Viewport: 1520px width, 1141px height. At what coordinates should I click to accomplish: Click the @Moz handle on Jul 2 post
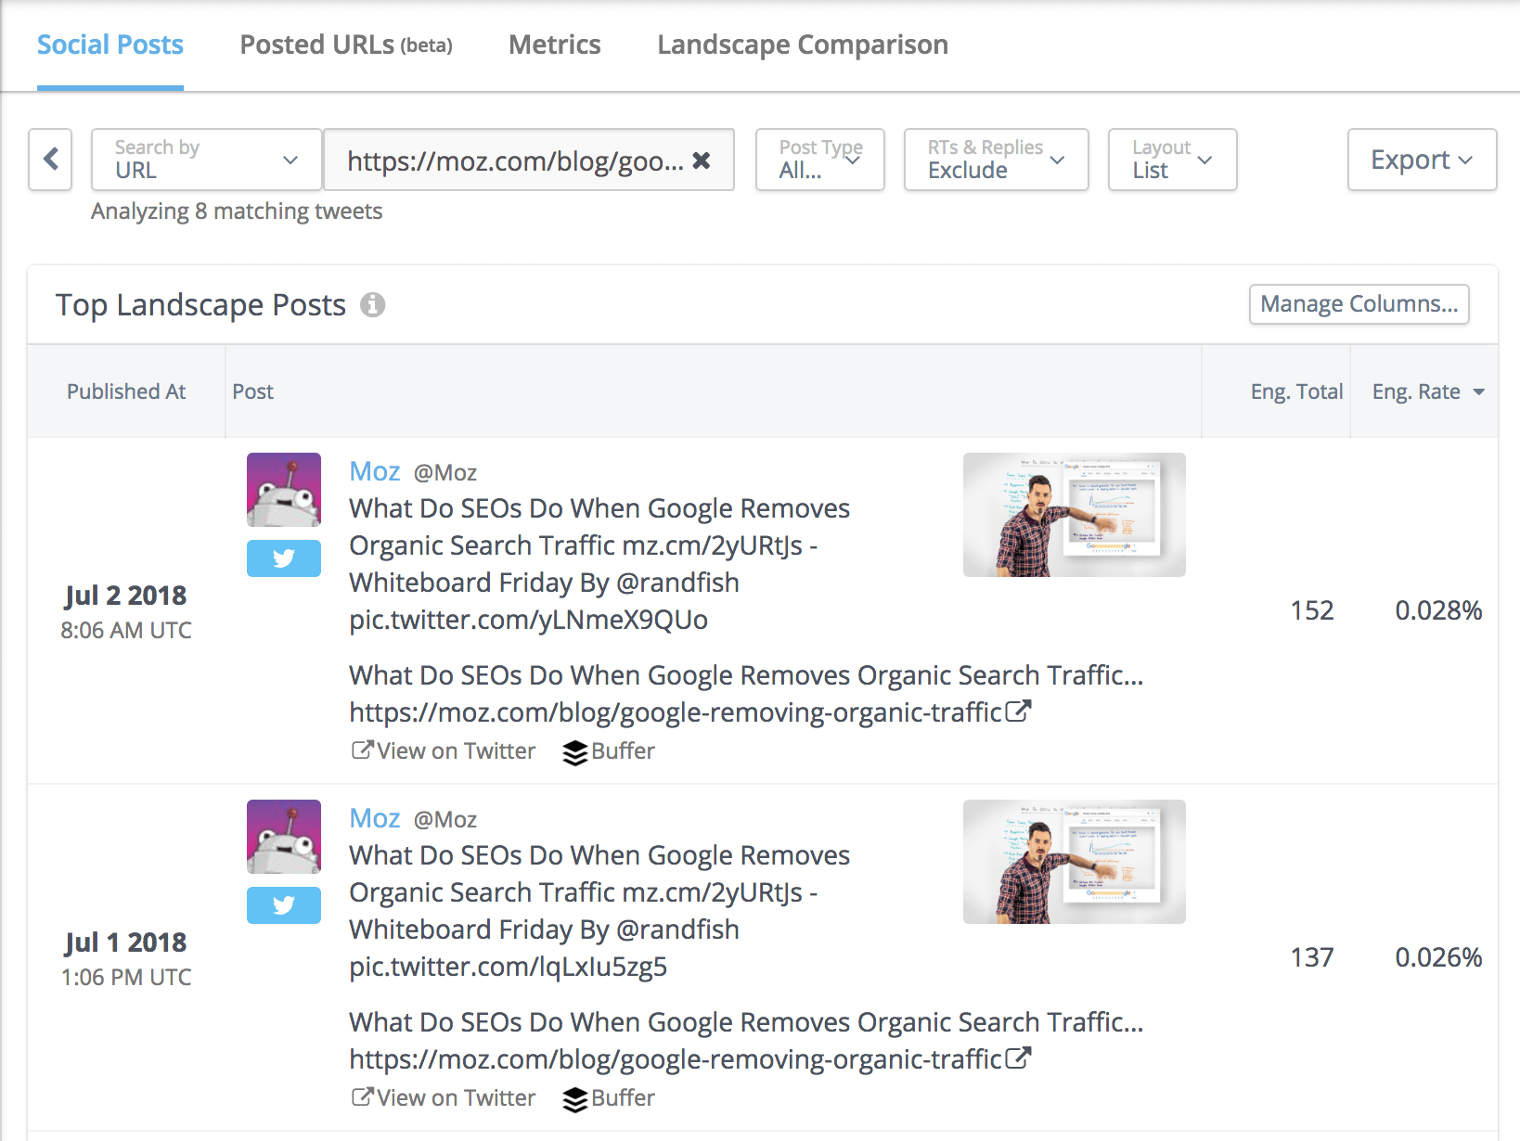(x=445, y=473)
